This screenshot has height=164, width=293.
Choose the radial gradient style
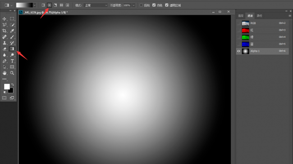[49, 5]
